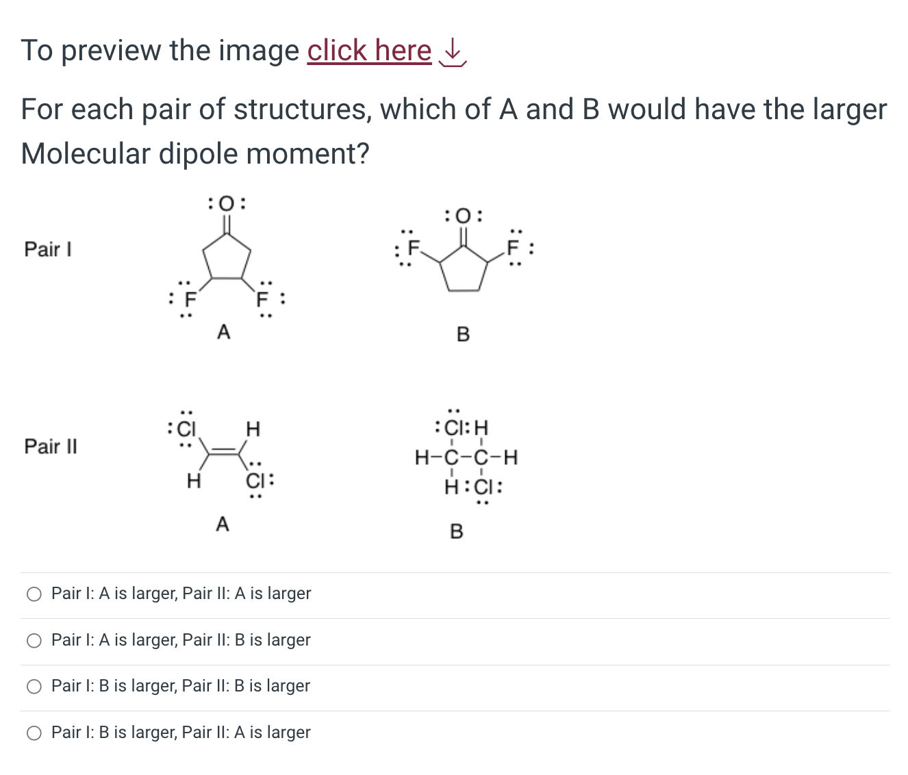Viewport: 908px width, 775px height.
Task: Select radio option Pair I: A is larger, Pair II: B is larger
Action: (34, 640)
